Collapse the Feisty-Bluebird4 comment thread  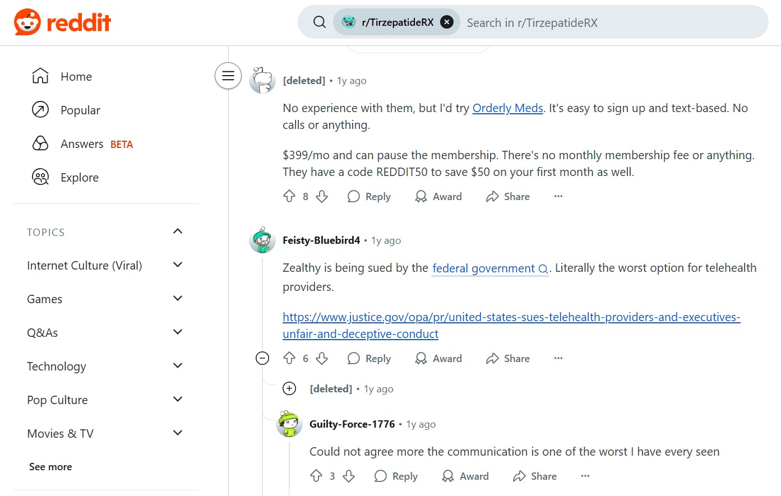click(x=262, y=358)
